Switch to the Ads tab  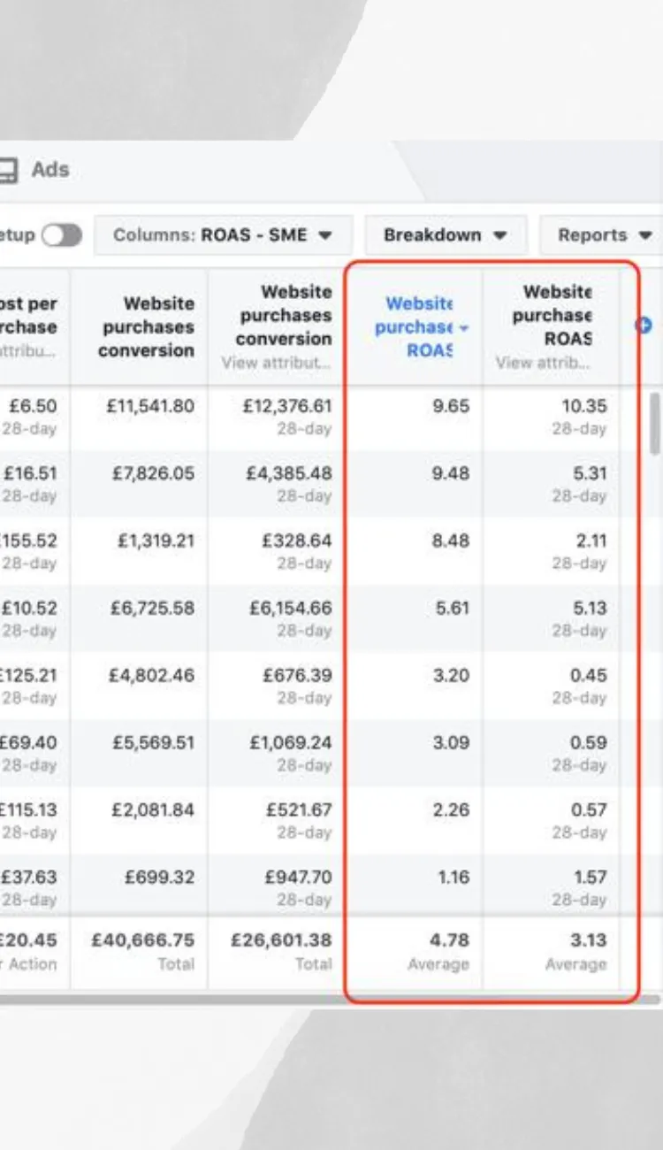pos(50,170)
